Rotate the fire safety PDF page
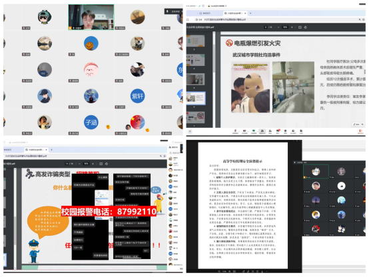The image size is (369, 277). pyautogui.click(x=306, y=27)
